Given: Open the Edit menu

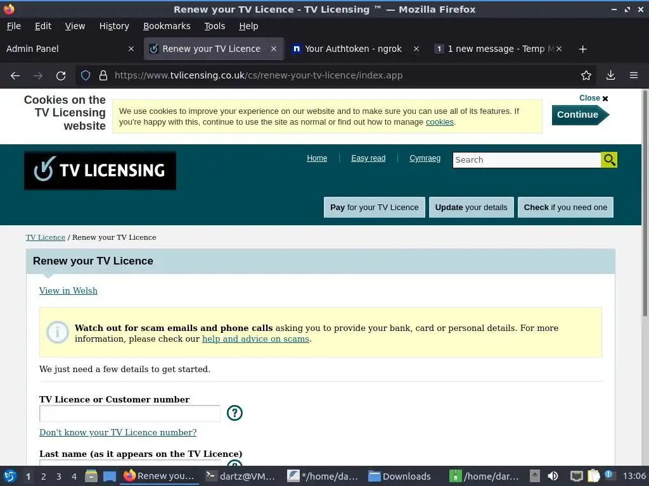Looking at the screenshot, I should click(43, 26).
